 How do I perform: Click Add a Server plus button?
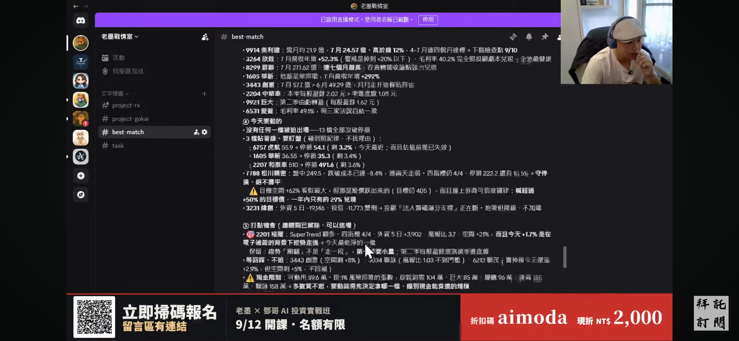[x=81, y=176]
